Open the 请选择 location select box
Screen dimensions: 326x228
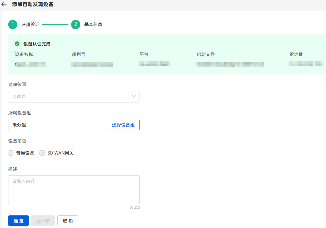coord(71,97)
